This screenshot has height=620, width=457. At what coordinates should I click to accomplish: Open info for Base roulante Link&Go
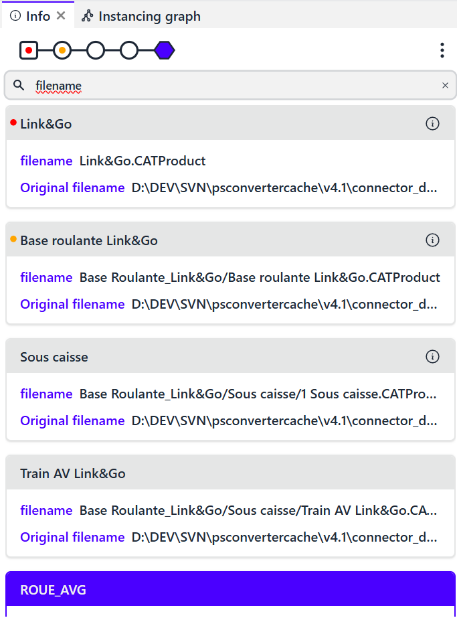[x=432, y=240]
